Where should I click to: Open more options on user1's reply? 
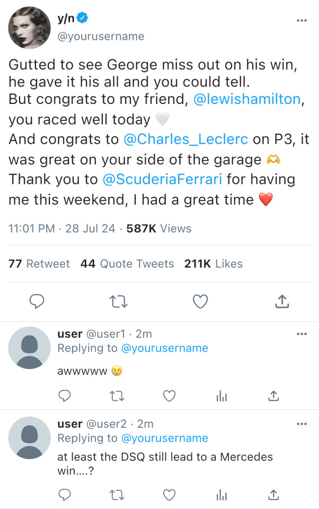tap(302, 334)
